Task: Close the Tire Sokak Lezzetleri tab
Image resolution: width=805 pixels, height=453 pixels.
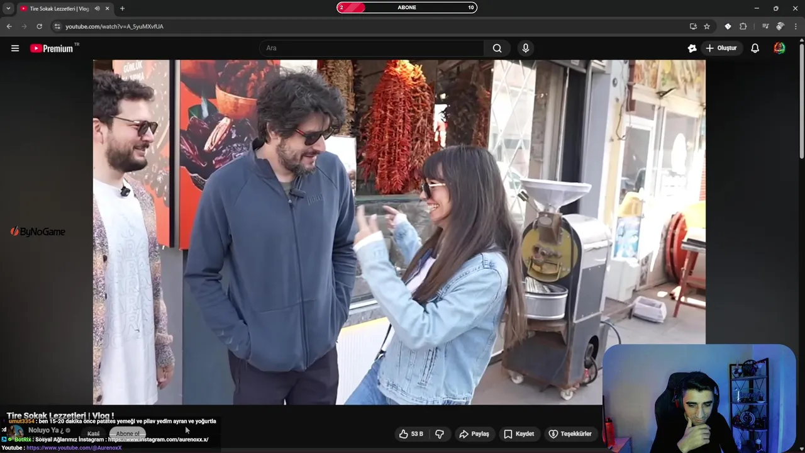Action: (x=107, y=9)
